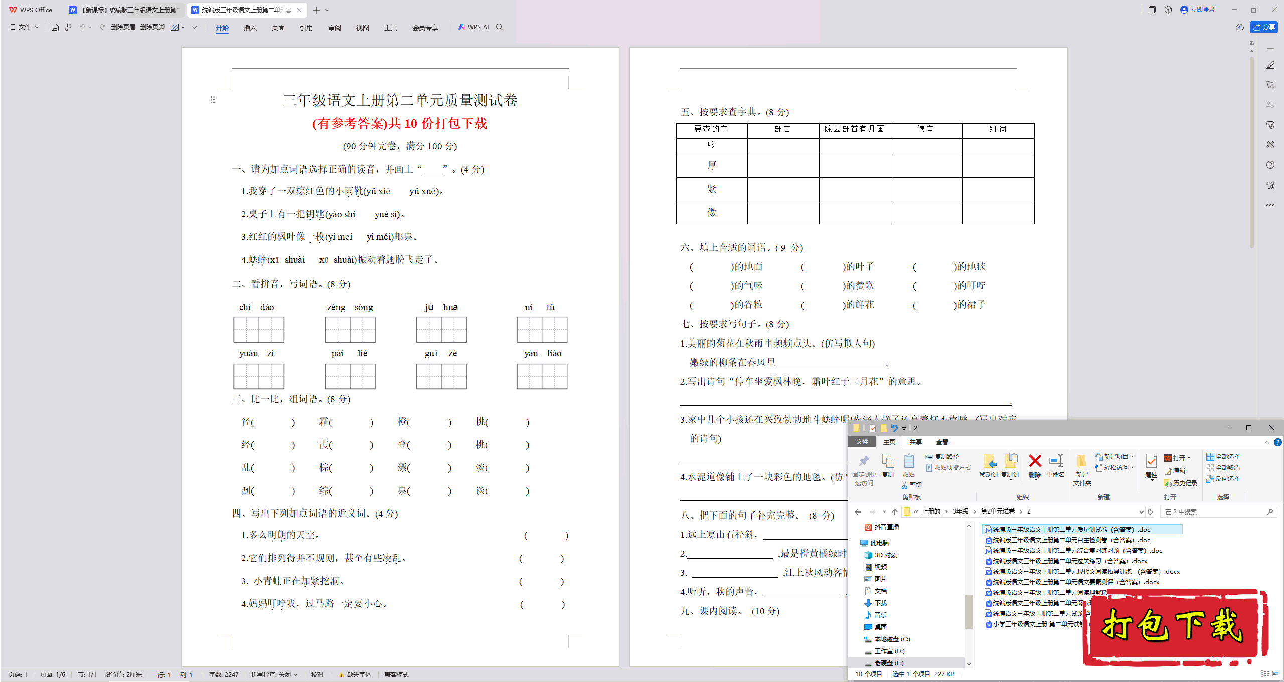This screenshot has height=682, width=1284.
Task: Click 第2单元试卷 breadcrumb in address bar
Action: point(997,512)
